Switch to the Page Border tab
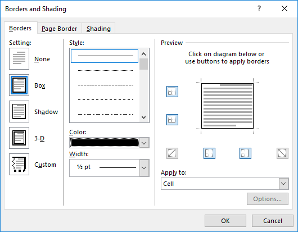Viewport: 298px width, 232px height. click(x=59, y=29)
